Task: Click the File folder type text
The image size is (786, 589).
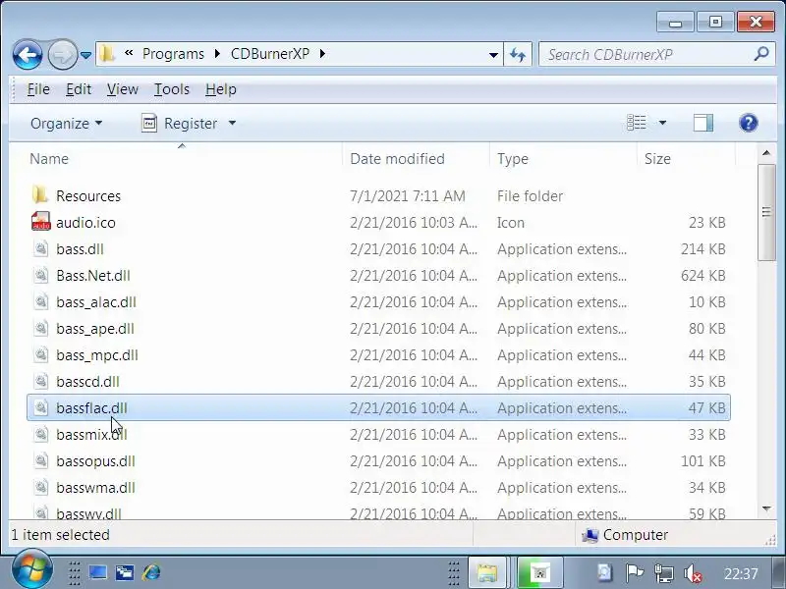Action: [x=530, y=195]
